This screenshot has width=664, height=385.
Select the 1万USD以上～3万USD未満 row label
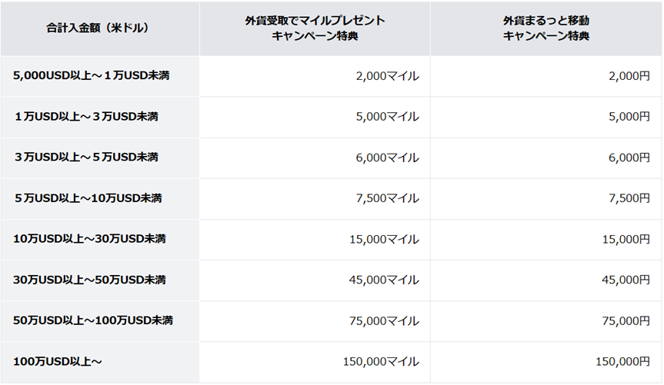85,117
